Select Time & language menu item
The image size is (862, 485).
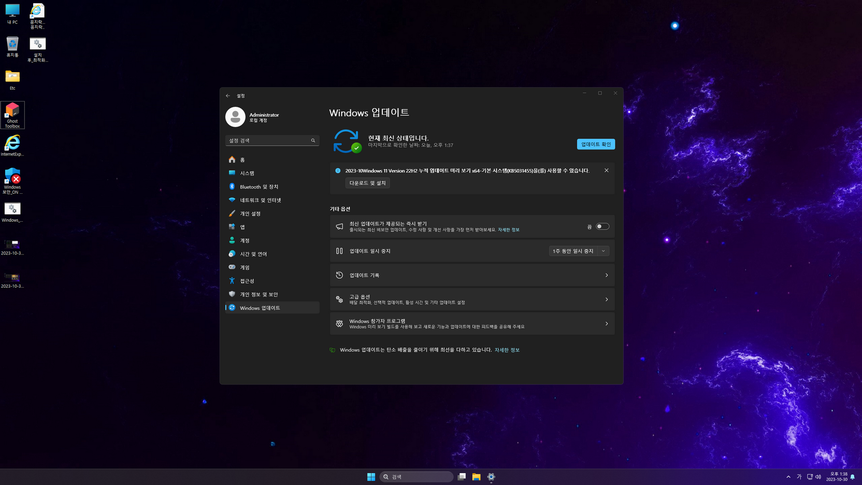click(272, 254)
